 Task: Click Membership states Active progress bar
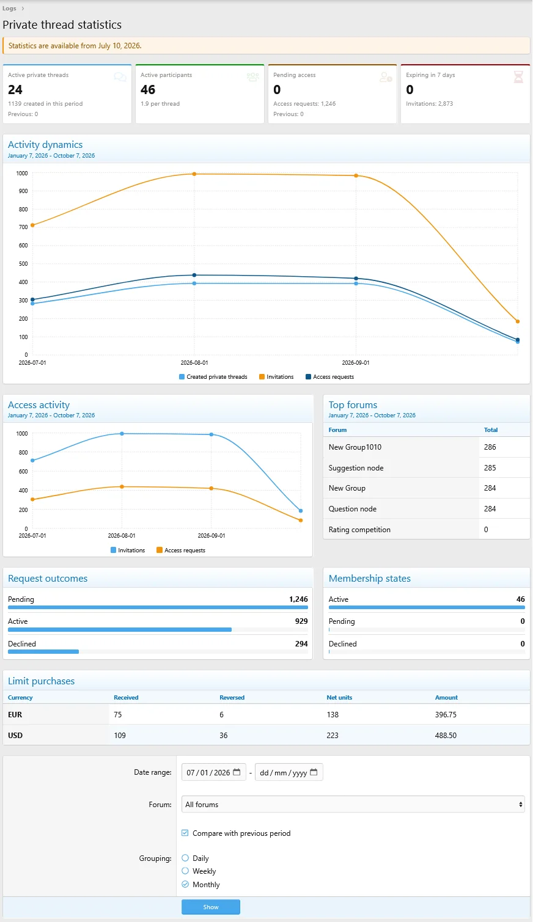point(427,608)
